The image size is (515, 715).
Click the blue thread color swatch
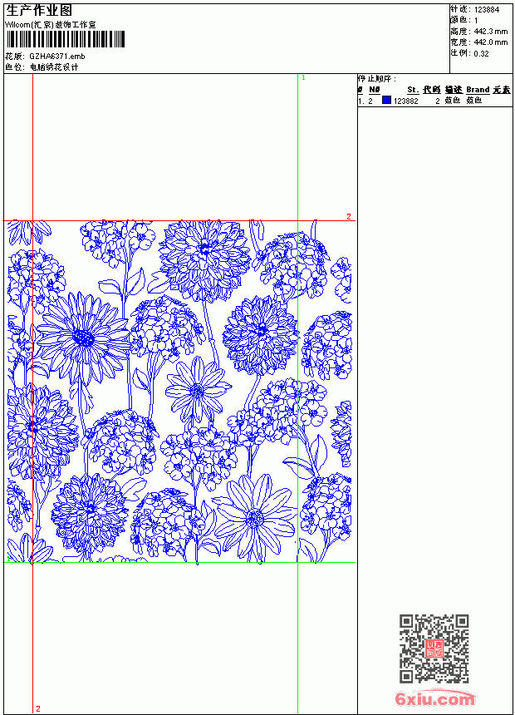(386, 100)
